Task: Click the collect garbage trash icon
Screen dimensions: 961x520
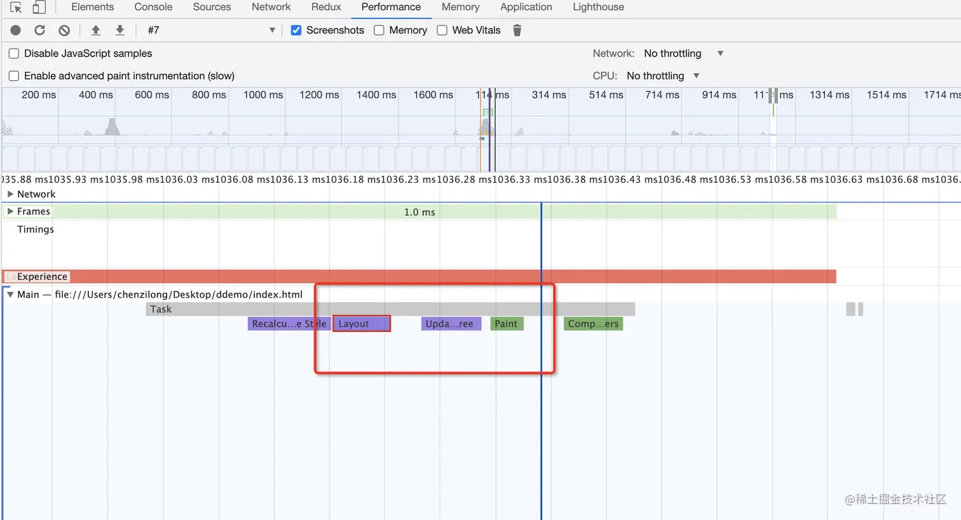Action: (x=517, y=30)
